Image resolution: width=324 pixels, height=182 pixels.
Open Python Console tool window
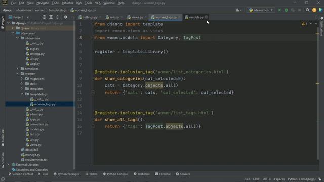pyautogui.click(x=115, y=174)
